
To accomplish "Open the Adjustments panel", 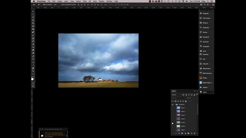I will (x=206, y=69).
